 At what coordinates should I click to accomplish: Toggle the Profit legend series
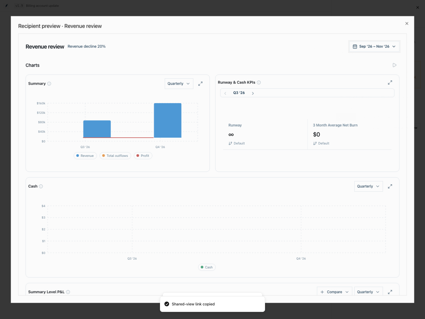(x=143, y=156)
